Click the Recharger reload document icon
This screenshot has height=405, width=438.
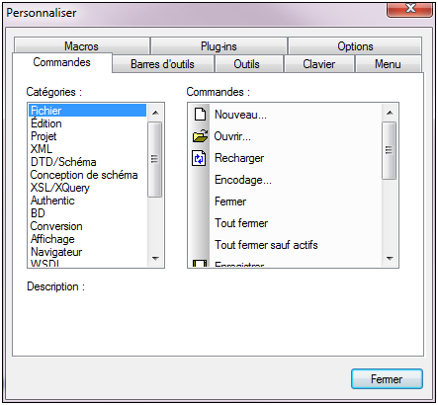point(199,158)
